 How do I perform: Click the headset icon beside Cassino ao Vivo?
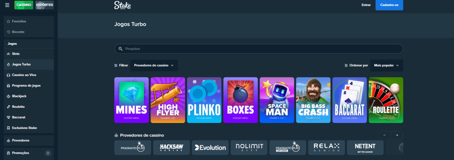(9, 75)
